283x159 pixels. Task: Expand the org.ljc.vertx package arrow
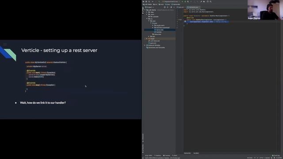[153, 26]
